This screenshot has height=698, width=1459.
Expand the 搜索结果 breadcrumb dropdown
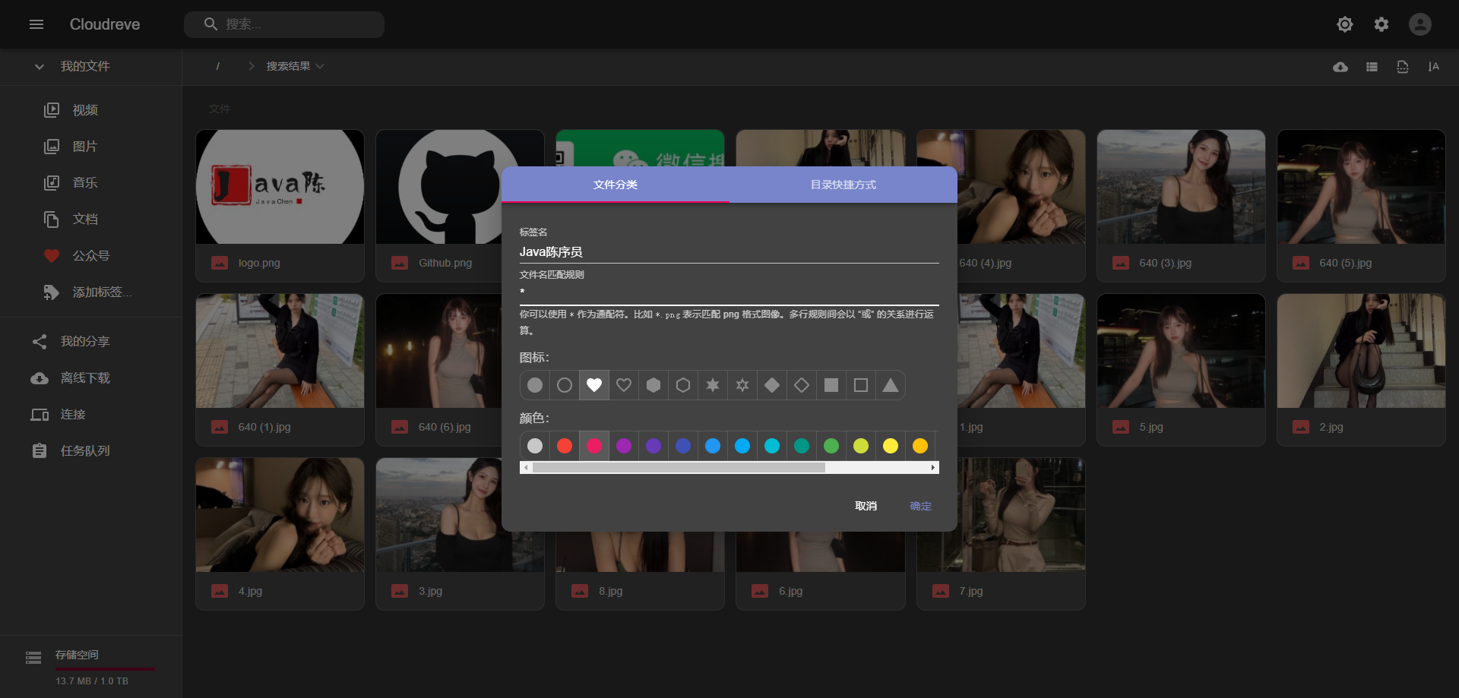point(320,67)
